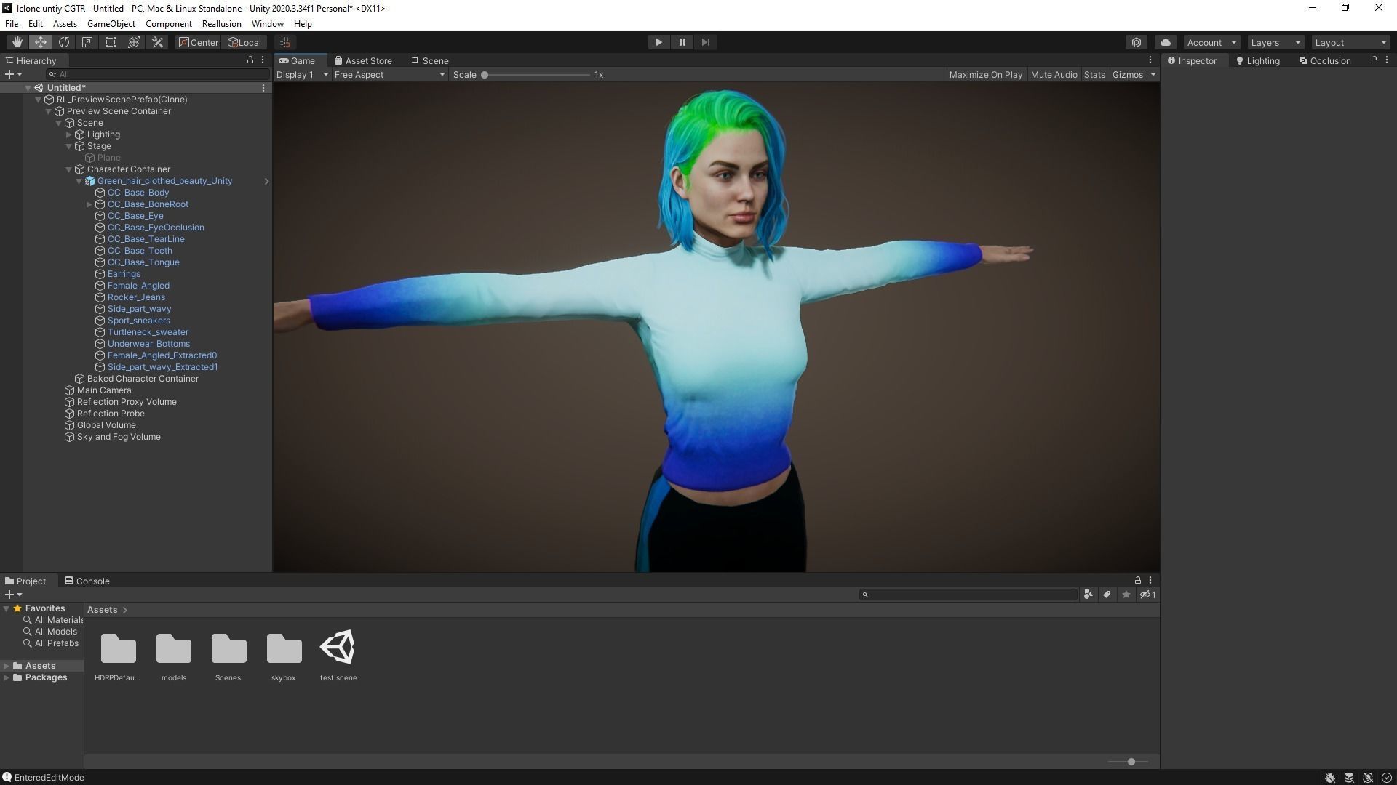Open the Cloud services icon
Image resolution: width=1397 pixels, height=785 pixels.
point(1165,42)
